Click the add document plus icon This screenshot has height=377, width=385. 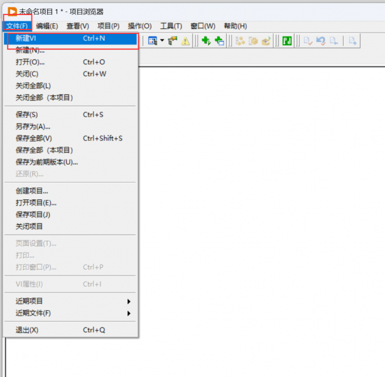352,41
